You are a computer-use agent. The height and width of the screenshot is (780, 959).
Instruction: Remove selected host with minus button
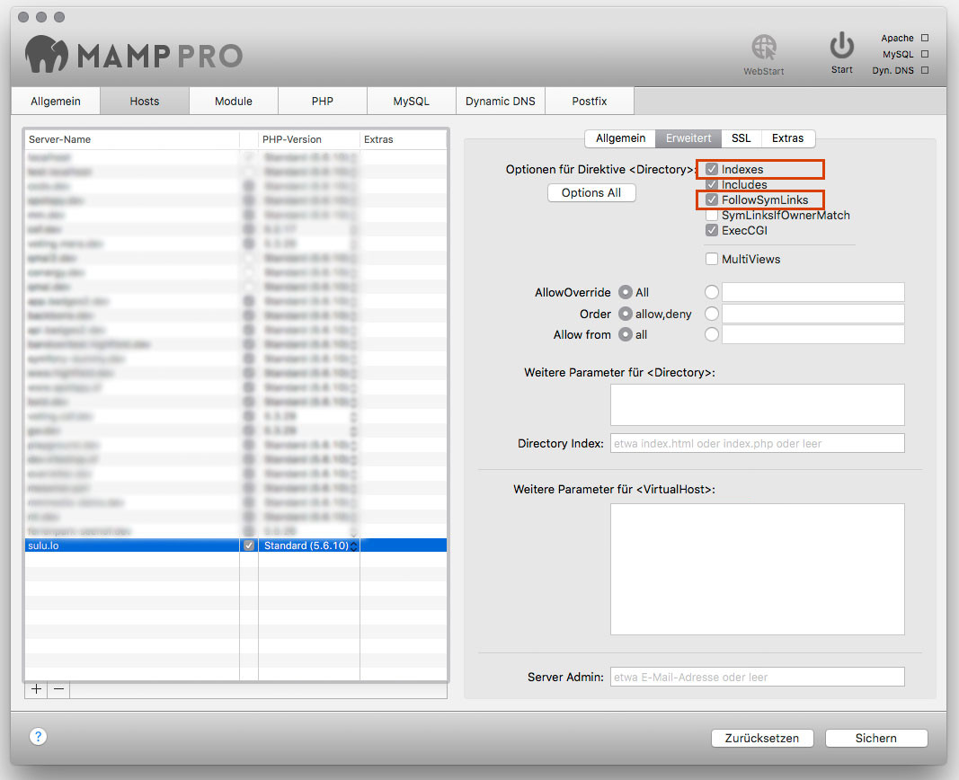pyautogui.click(x=58, y=689)
